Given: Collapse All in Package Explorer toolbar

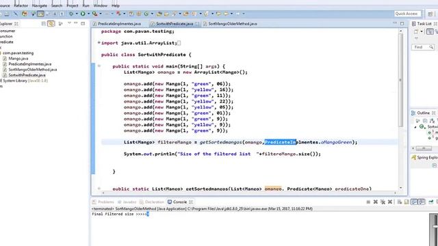Looking at the screenshot, I should tap(44, 24).
